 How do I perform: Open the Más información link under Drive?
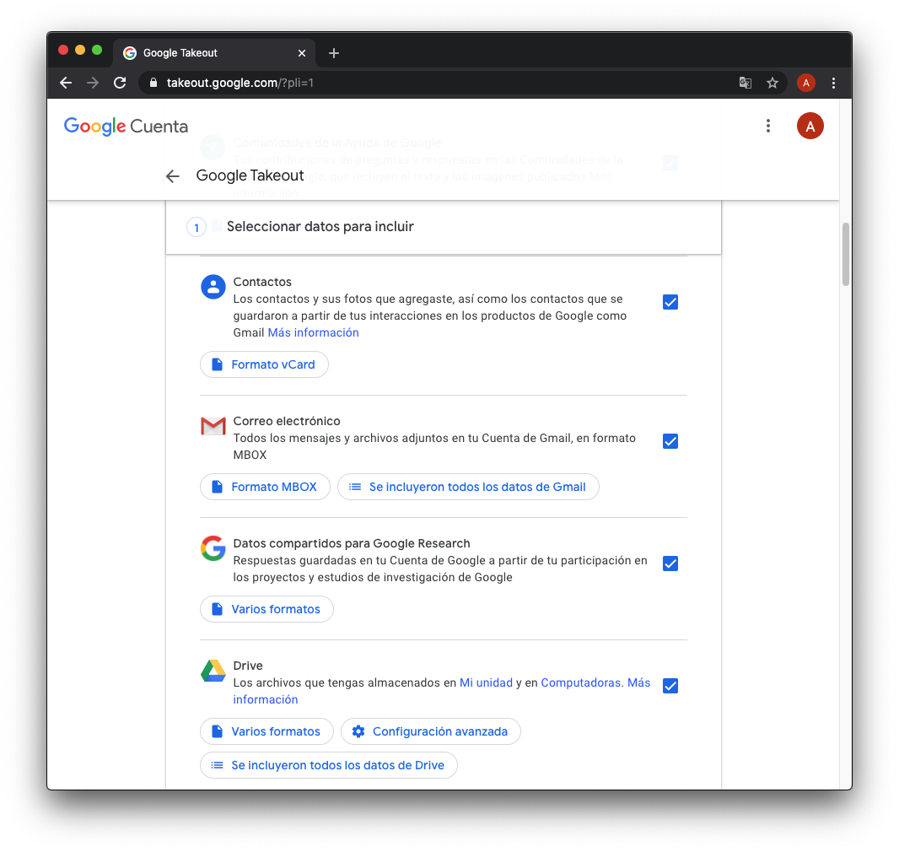638,682
